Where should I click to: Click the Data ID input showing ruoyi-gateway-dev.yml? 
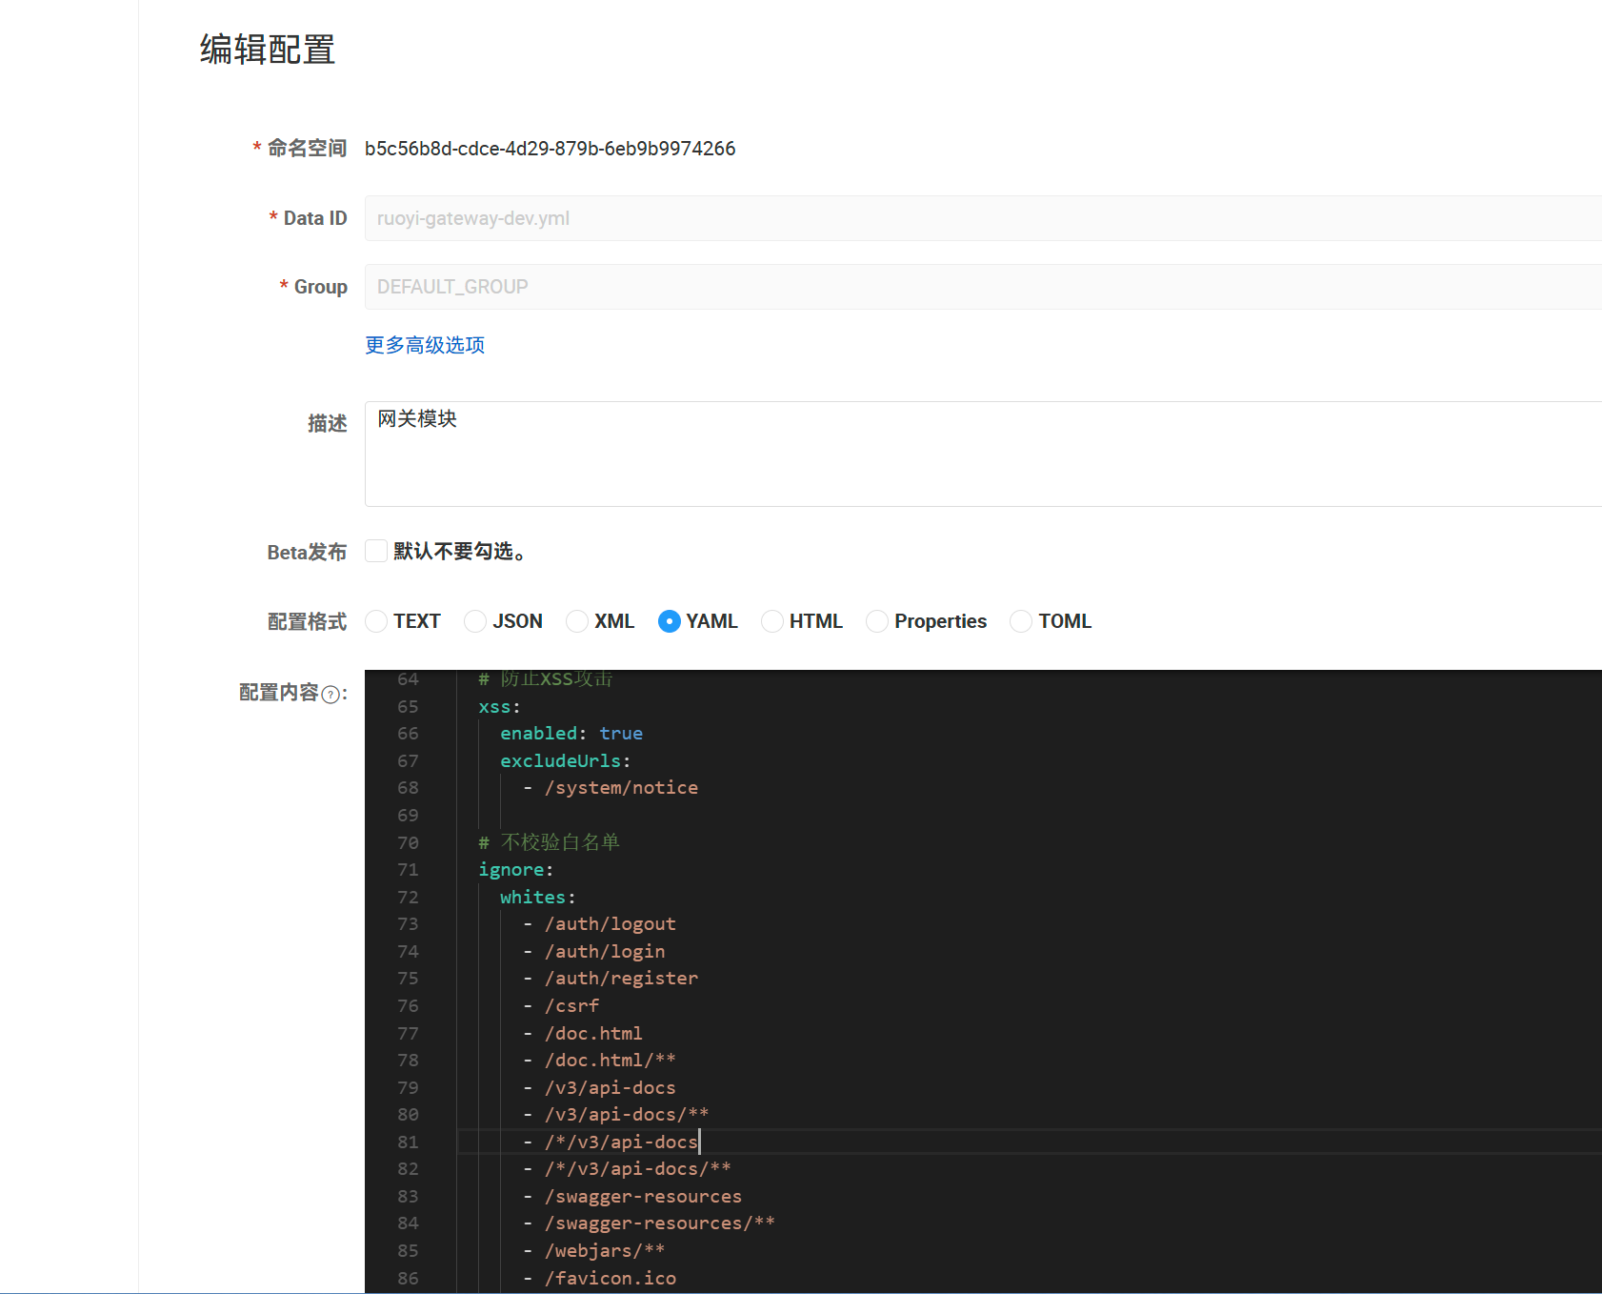point(667,218)
